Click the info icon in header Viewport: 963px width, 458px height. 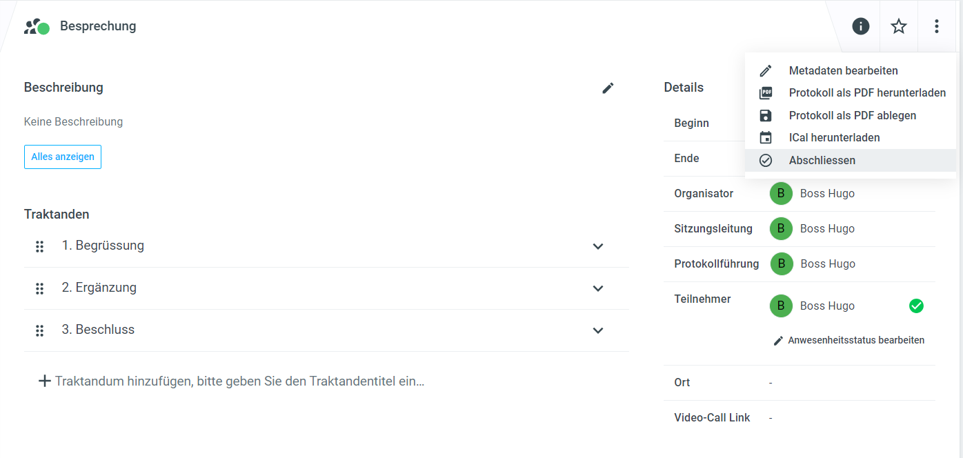(860, 26)
